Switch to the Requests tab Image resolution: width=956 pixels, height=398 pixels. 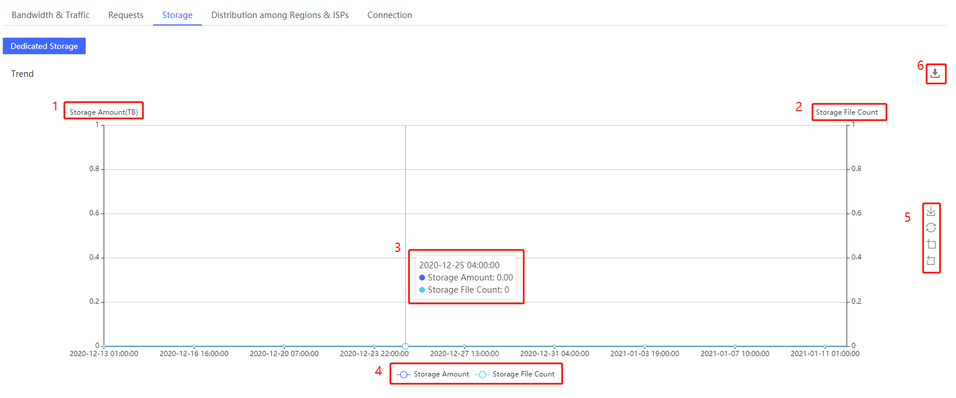(126, 15)
